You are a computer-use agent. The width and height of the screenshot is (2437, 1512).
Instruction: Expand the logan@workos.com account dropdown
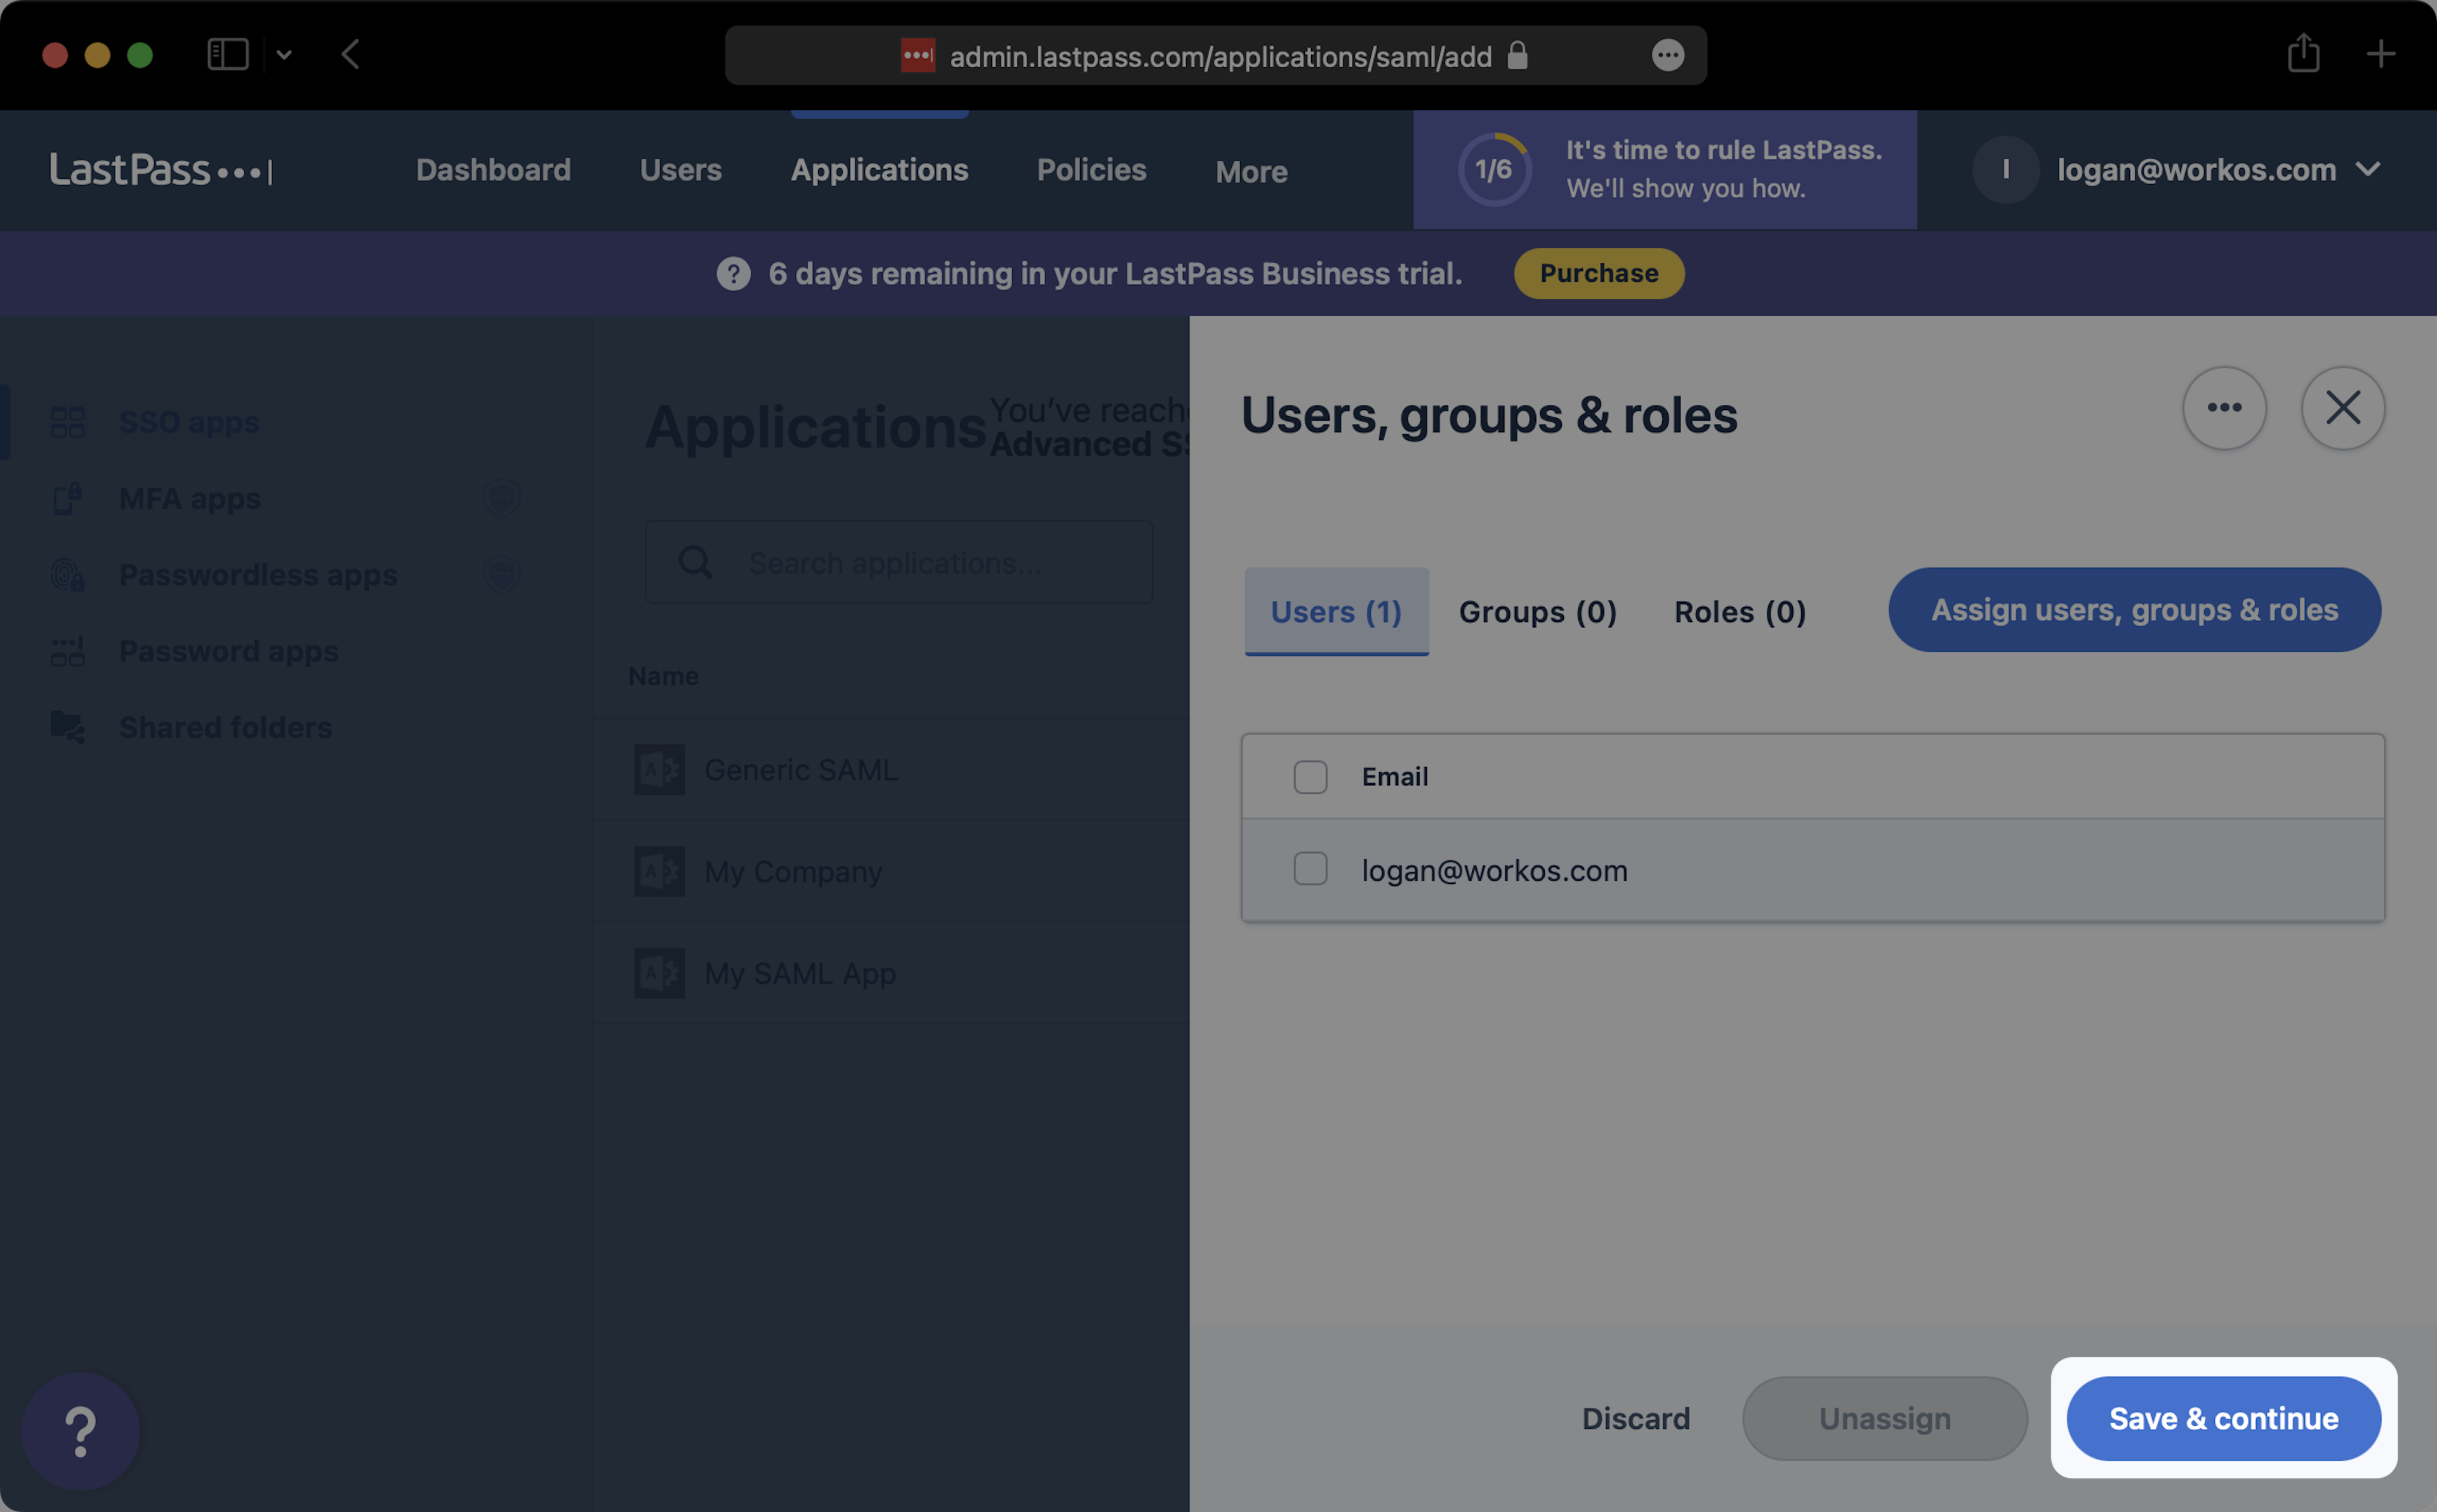(2367, 169)
